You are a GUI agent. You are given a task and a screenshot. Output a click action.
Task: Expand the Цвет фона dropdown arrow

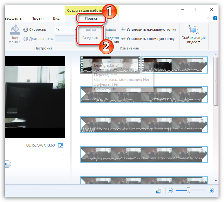[20, 42]
